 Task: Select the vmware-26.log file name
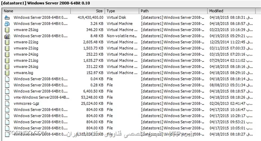pyautogui.click(x=26, y=66)
